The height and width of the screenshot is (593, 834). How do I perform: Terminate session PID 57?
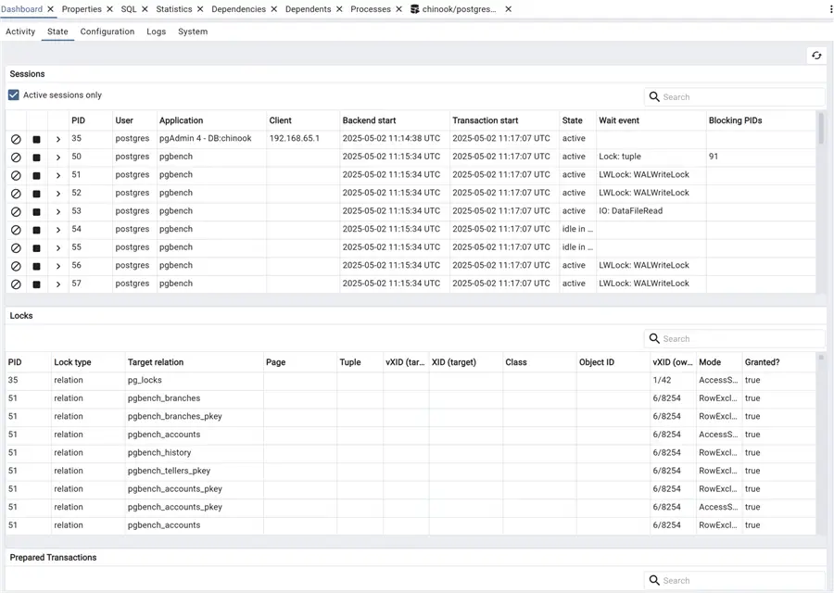point(36,284)
